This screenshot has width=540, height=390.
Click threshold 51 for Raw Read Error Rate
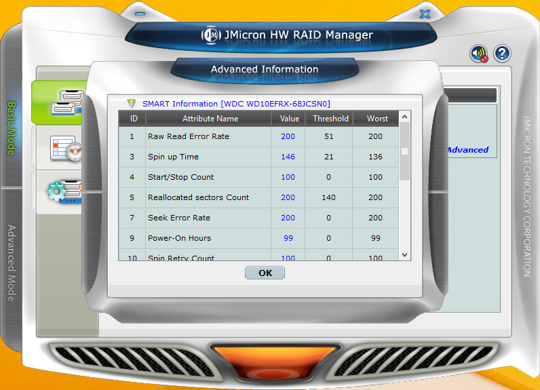click(x=328, y=136)
